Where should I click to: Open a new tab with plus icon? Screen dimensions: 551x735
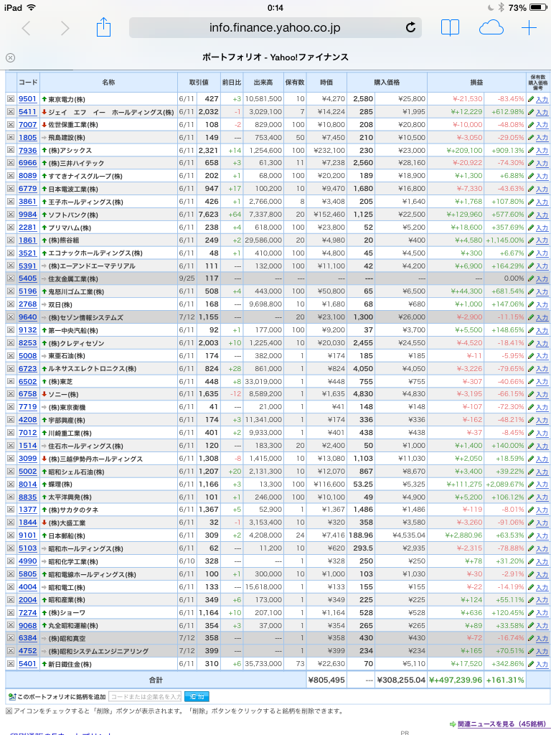529,28
